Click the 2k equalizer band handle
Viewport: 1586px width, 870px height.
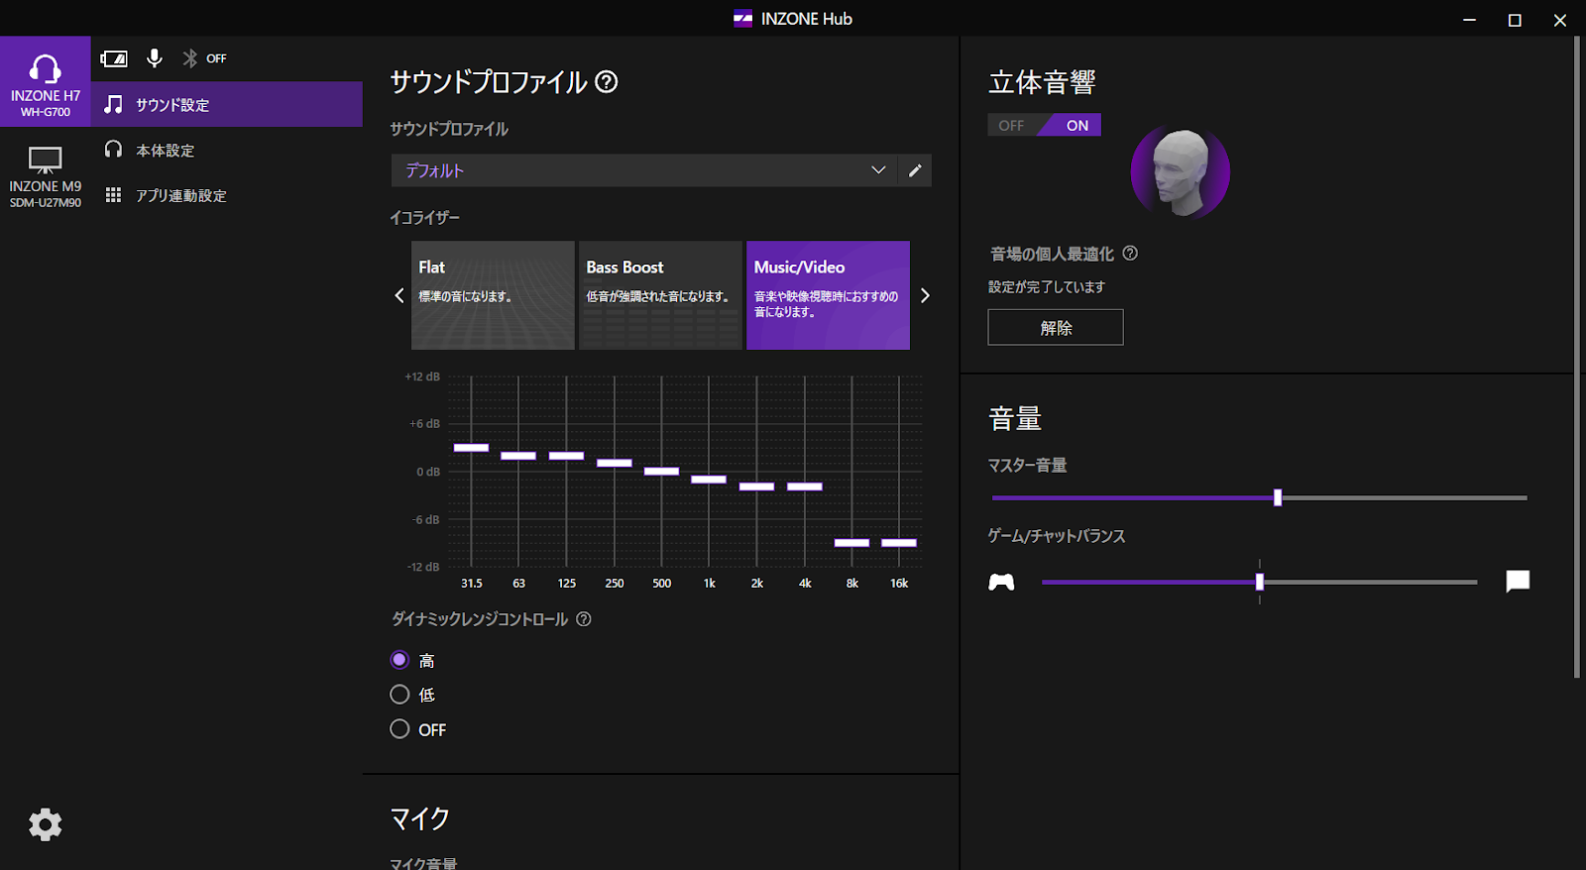tap(756, 487)
